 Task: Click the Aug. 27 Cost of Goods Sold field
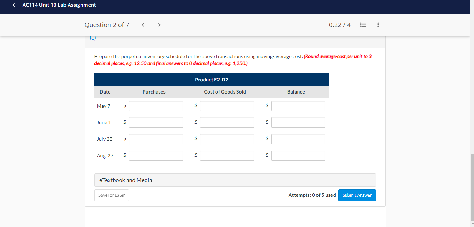click(227, 155)
